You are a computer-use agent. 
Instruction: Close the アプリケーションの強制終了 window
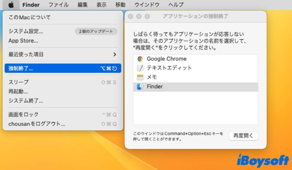(130, 16)
